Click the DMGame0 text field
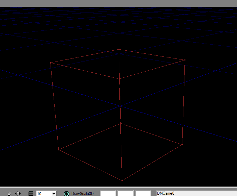Image resolution: width=237 pixels, height=196 pixels. 197,193
